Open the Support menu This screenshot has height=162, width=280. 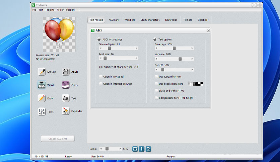(70, 10)
